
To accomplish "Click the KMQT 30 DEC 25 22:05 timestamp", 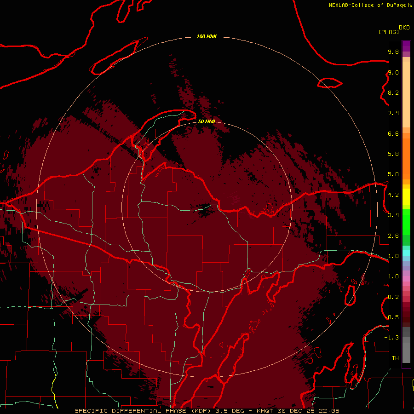I will coord(298,411).
